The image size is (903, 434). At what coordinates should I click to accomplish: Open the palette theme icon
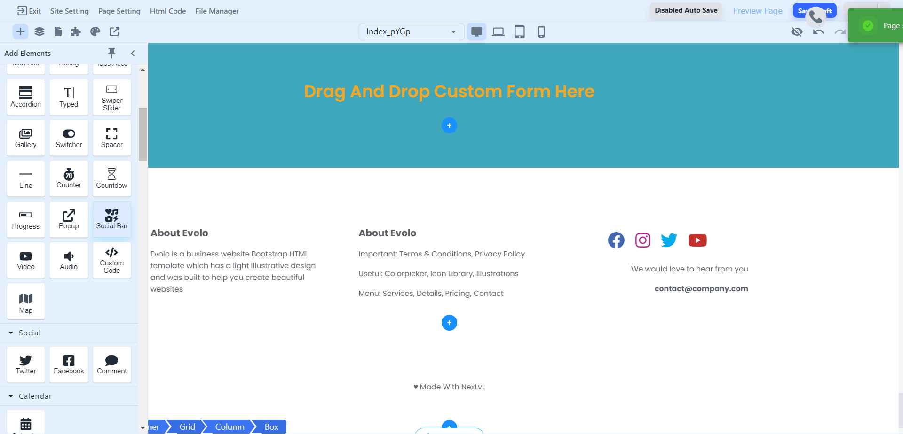click(95, 31)
